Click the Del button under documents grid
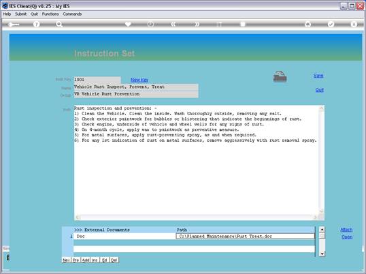The width and height of the screenshot is (366, 274). [x=114, y=260]
